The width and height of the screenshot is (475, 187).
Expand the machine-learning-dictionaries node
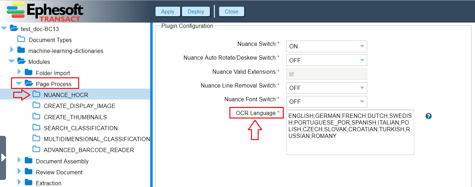12,50
